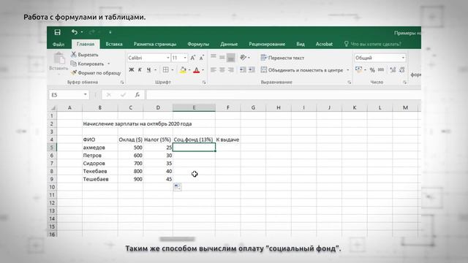The height and width of the screenshot is (263, 468).
Task: Select column E header
Action: click(194, 107)
